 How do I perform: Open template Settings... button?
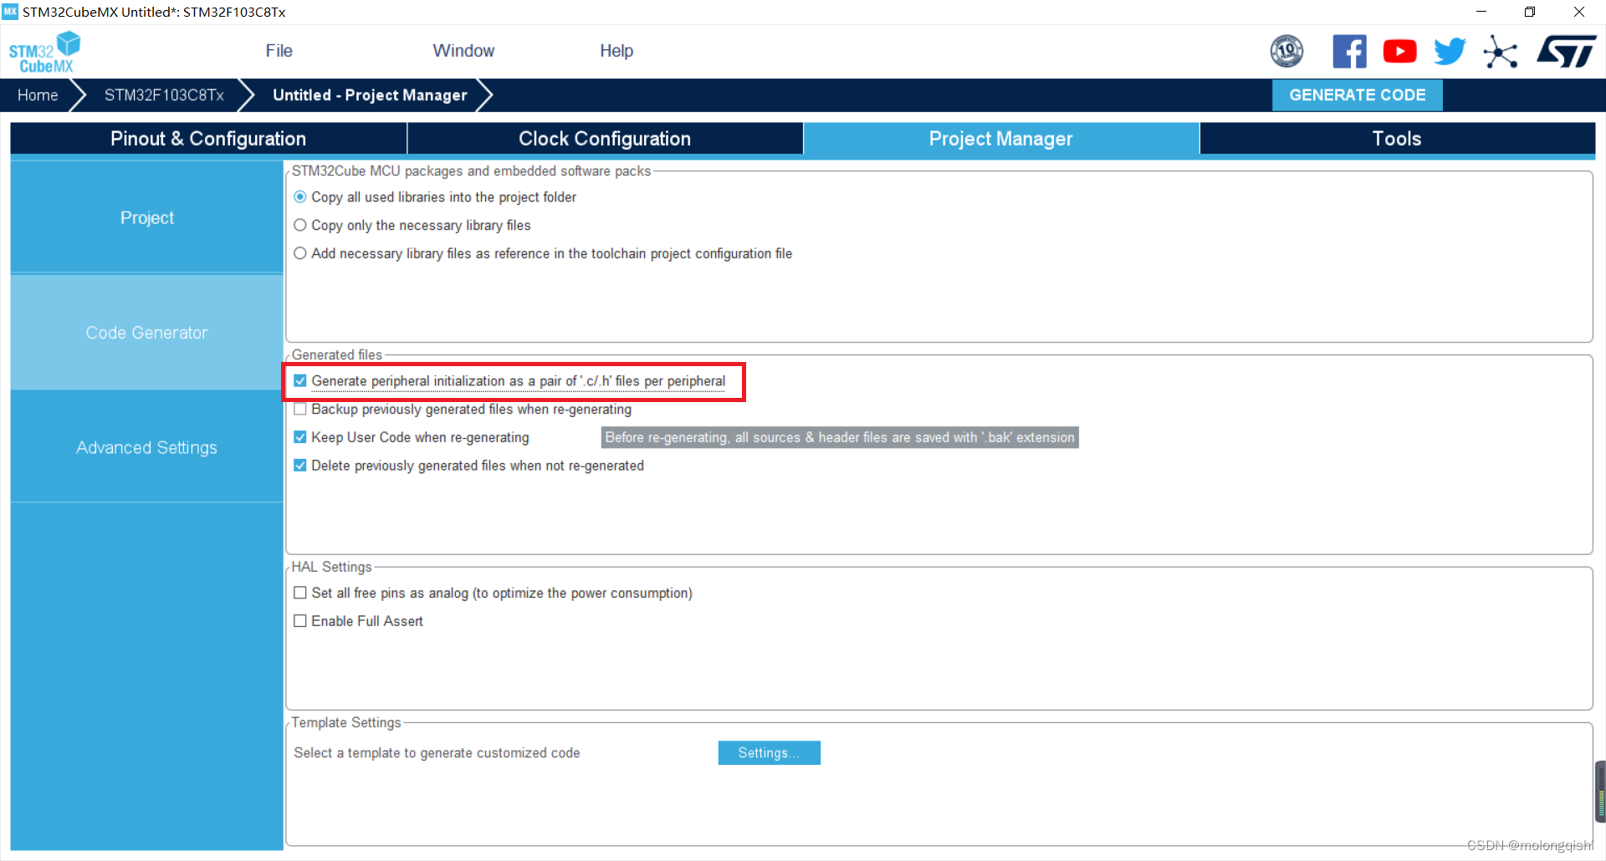769,753
